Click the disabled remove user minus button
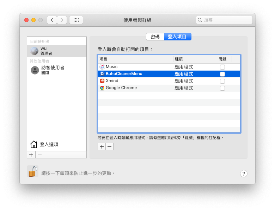Image resolution: width=275 pixels, height=210 pixels. 40,155
